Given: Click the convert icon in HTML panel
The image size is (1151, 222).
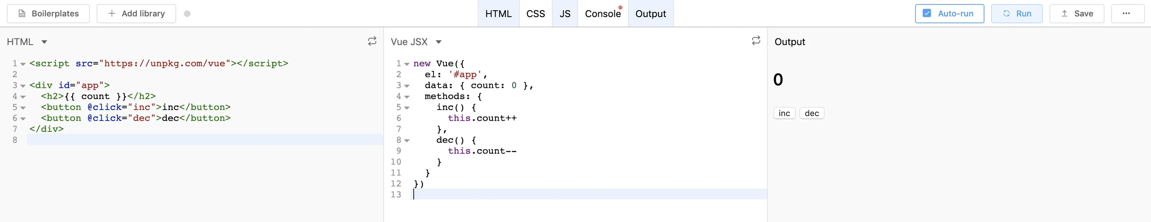Looking at the screenshot, I should (372, 41).
